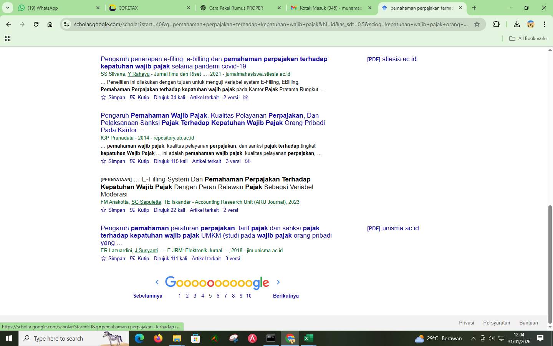The image size is (553, 346).
Task: Click previous-page chevron beside Google logo
Action: click(x=157, y=282)
